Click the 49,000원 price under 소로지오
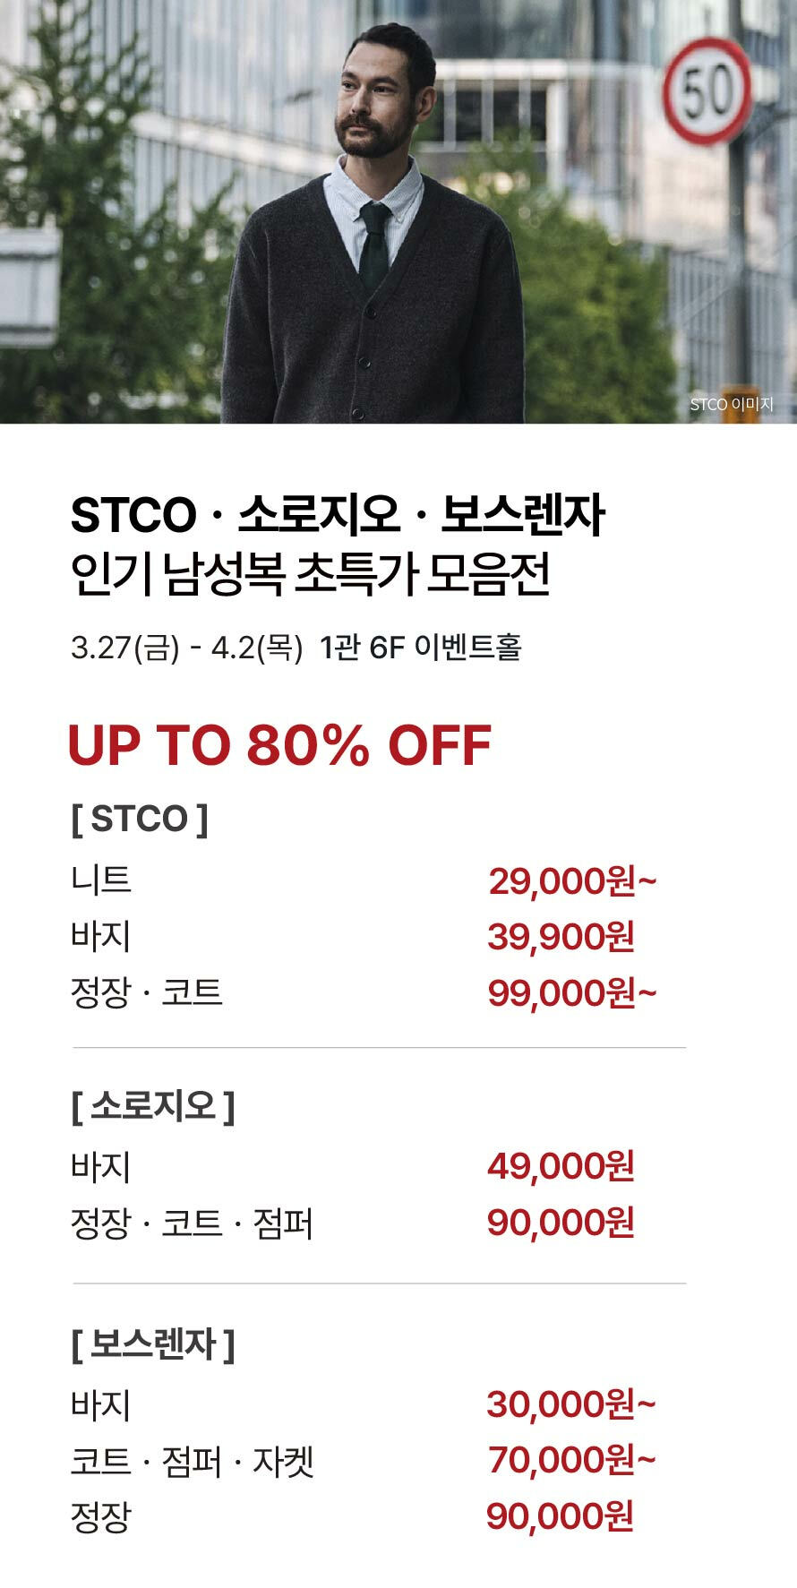797x1588 pixels. (x=561, y=1166)
